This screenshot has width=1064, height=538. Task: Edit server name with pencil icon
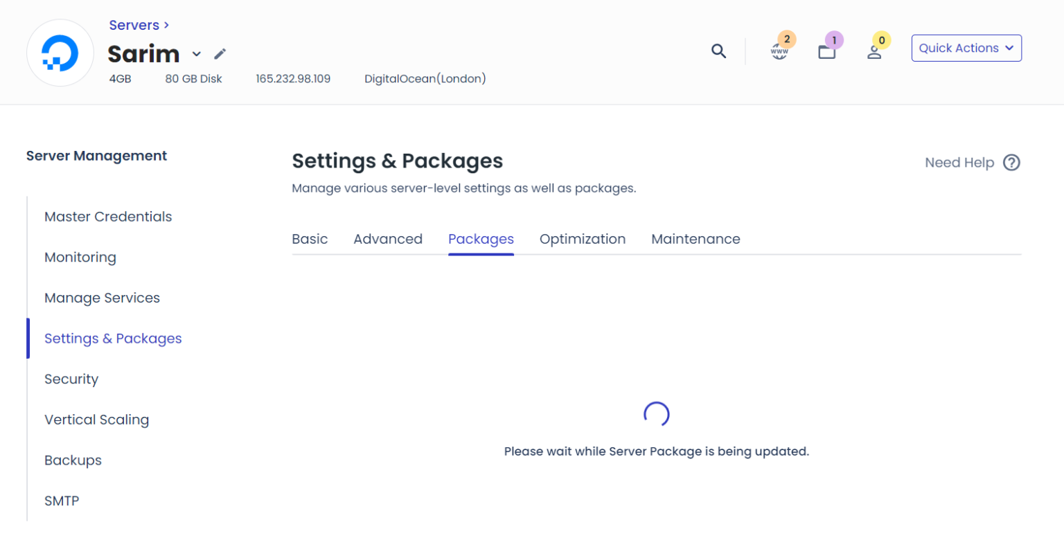(220, 54)
